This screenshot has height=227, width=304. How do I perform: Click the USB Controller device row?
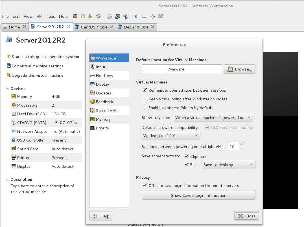pyautogui.click(x=46, y=140)
